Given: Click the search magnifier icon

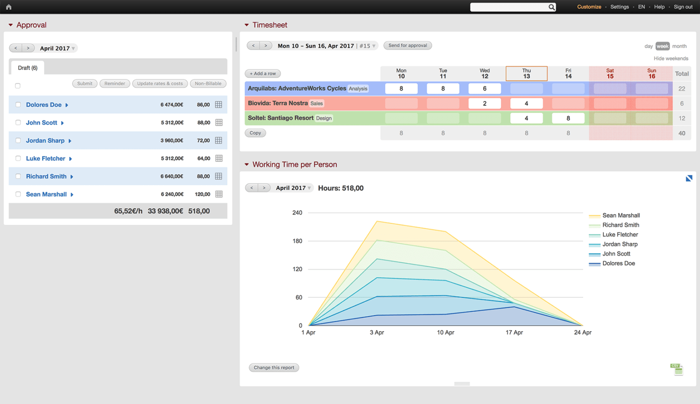Looking at the screenshot, I should pos(551,7).
